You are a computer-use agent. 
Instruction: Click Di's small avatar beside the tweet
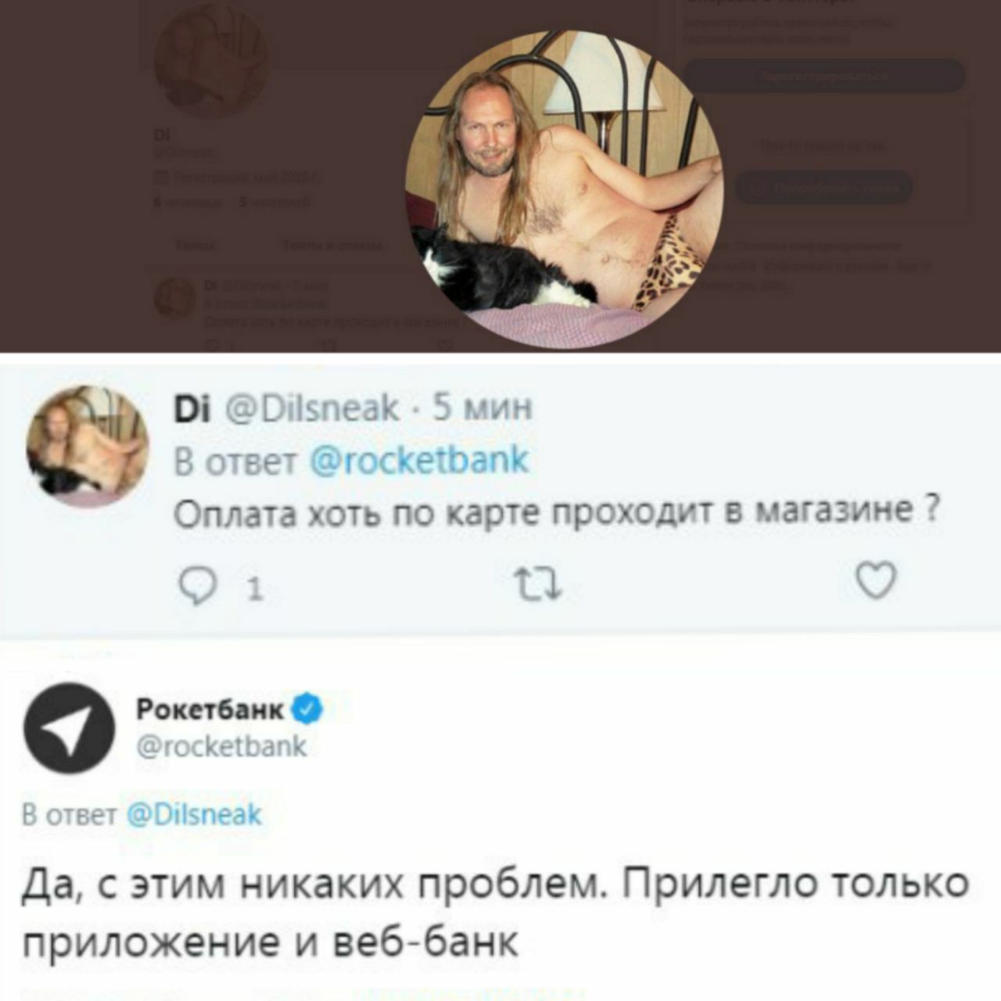tap(88, 447)
